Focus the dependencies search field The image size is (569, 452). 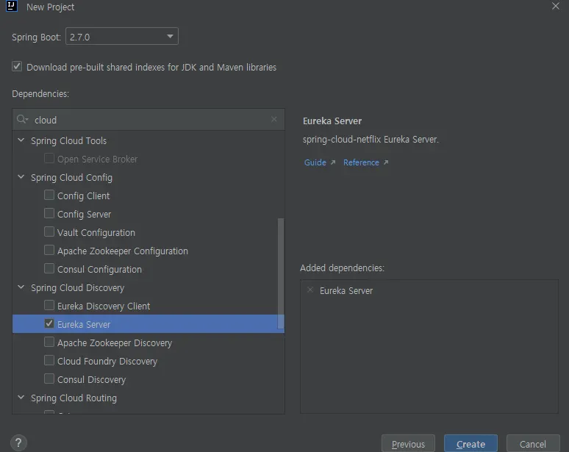(147, 120)
